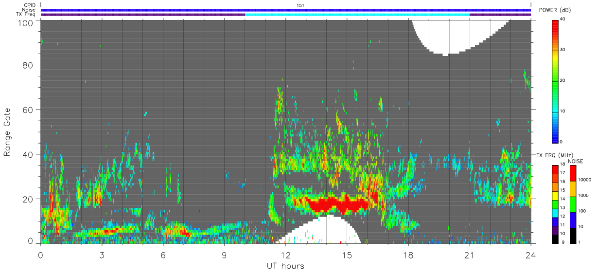Click the blue Noise strip above the plot
The width and height of the screenshot is (597, 276).
tap(285, 10)
